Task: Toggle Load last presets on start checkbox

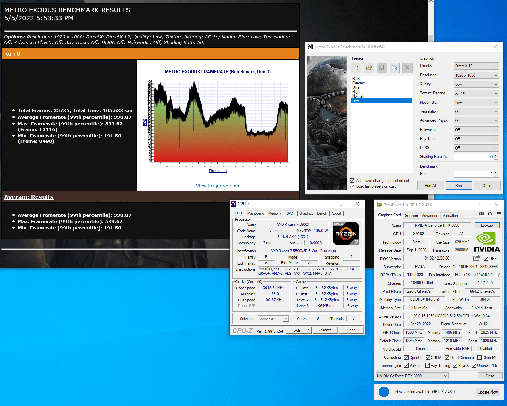Action: coord(352,186)
